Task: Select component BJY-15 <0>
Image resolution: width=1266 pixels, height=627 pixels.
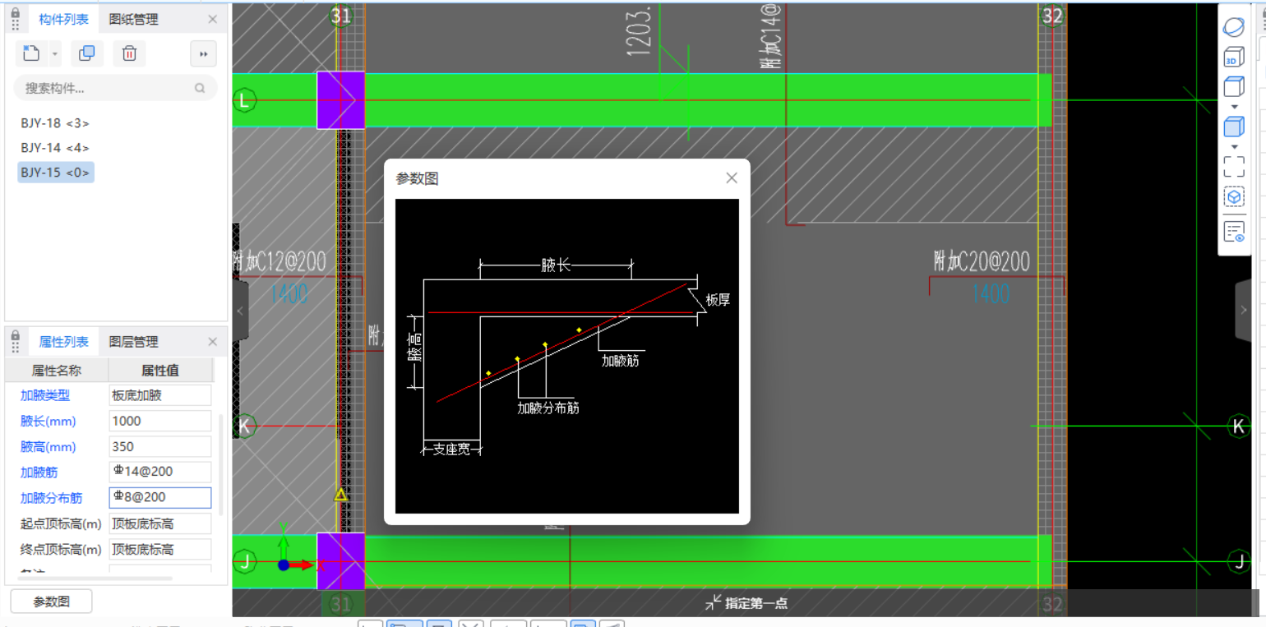Action: [56, 173]
